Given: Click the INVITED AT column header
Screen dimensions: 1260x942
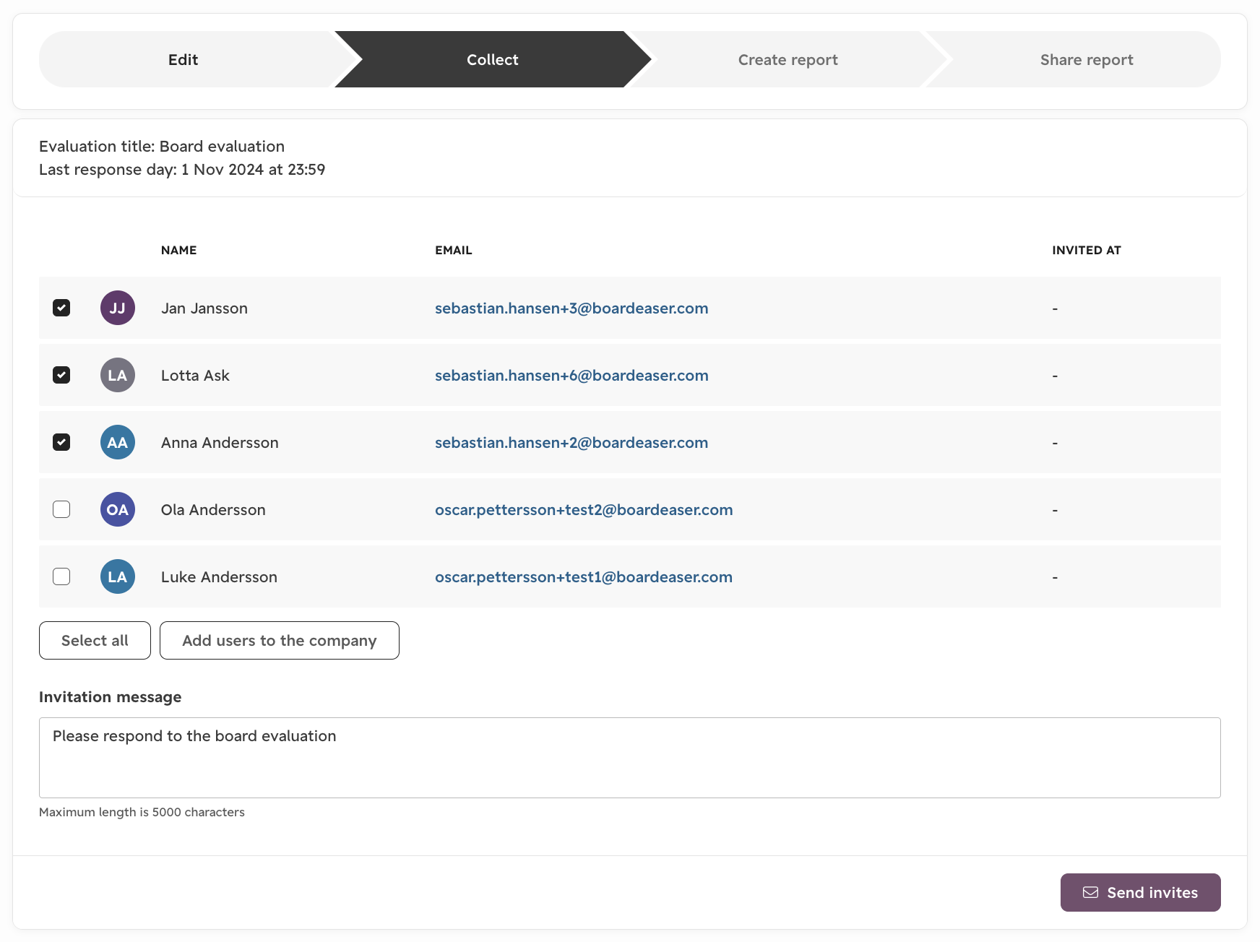Looking at the screenshot, I should coord(1087,250).
